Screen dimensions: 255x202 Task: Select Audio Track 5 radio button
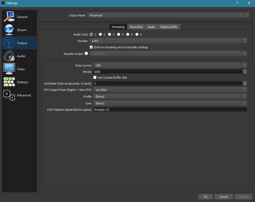(x=128, y=34)
